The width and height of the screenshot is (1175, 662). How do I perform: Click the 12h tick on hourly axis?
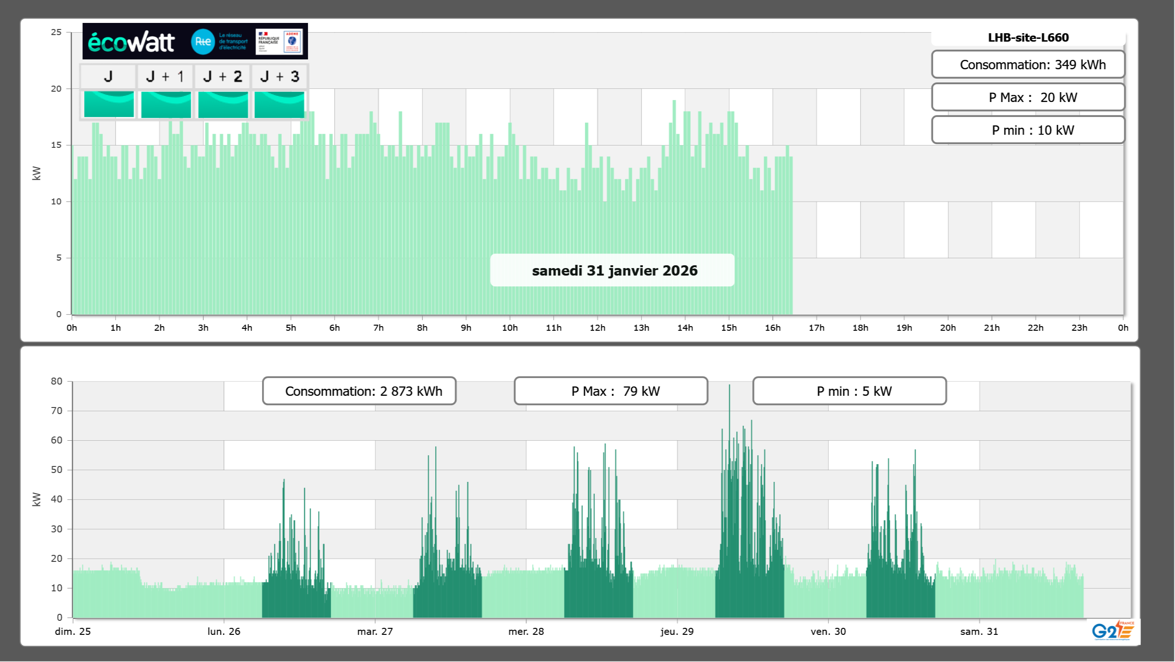pyautogui.click(x=598, y=328)
